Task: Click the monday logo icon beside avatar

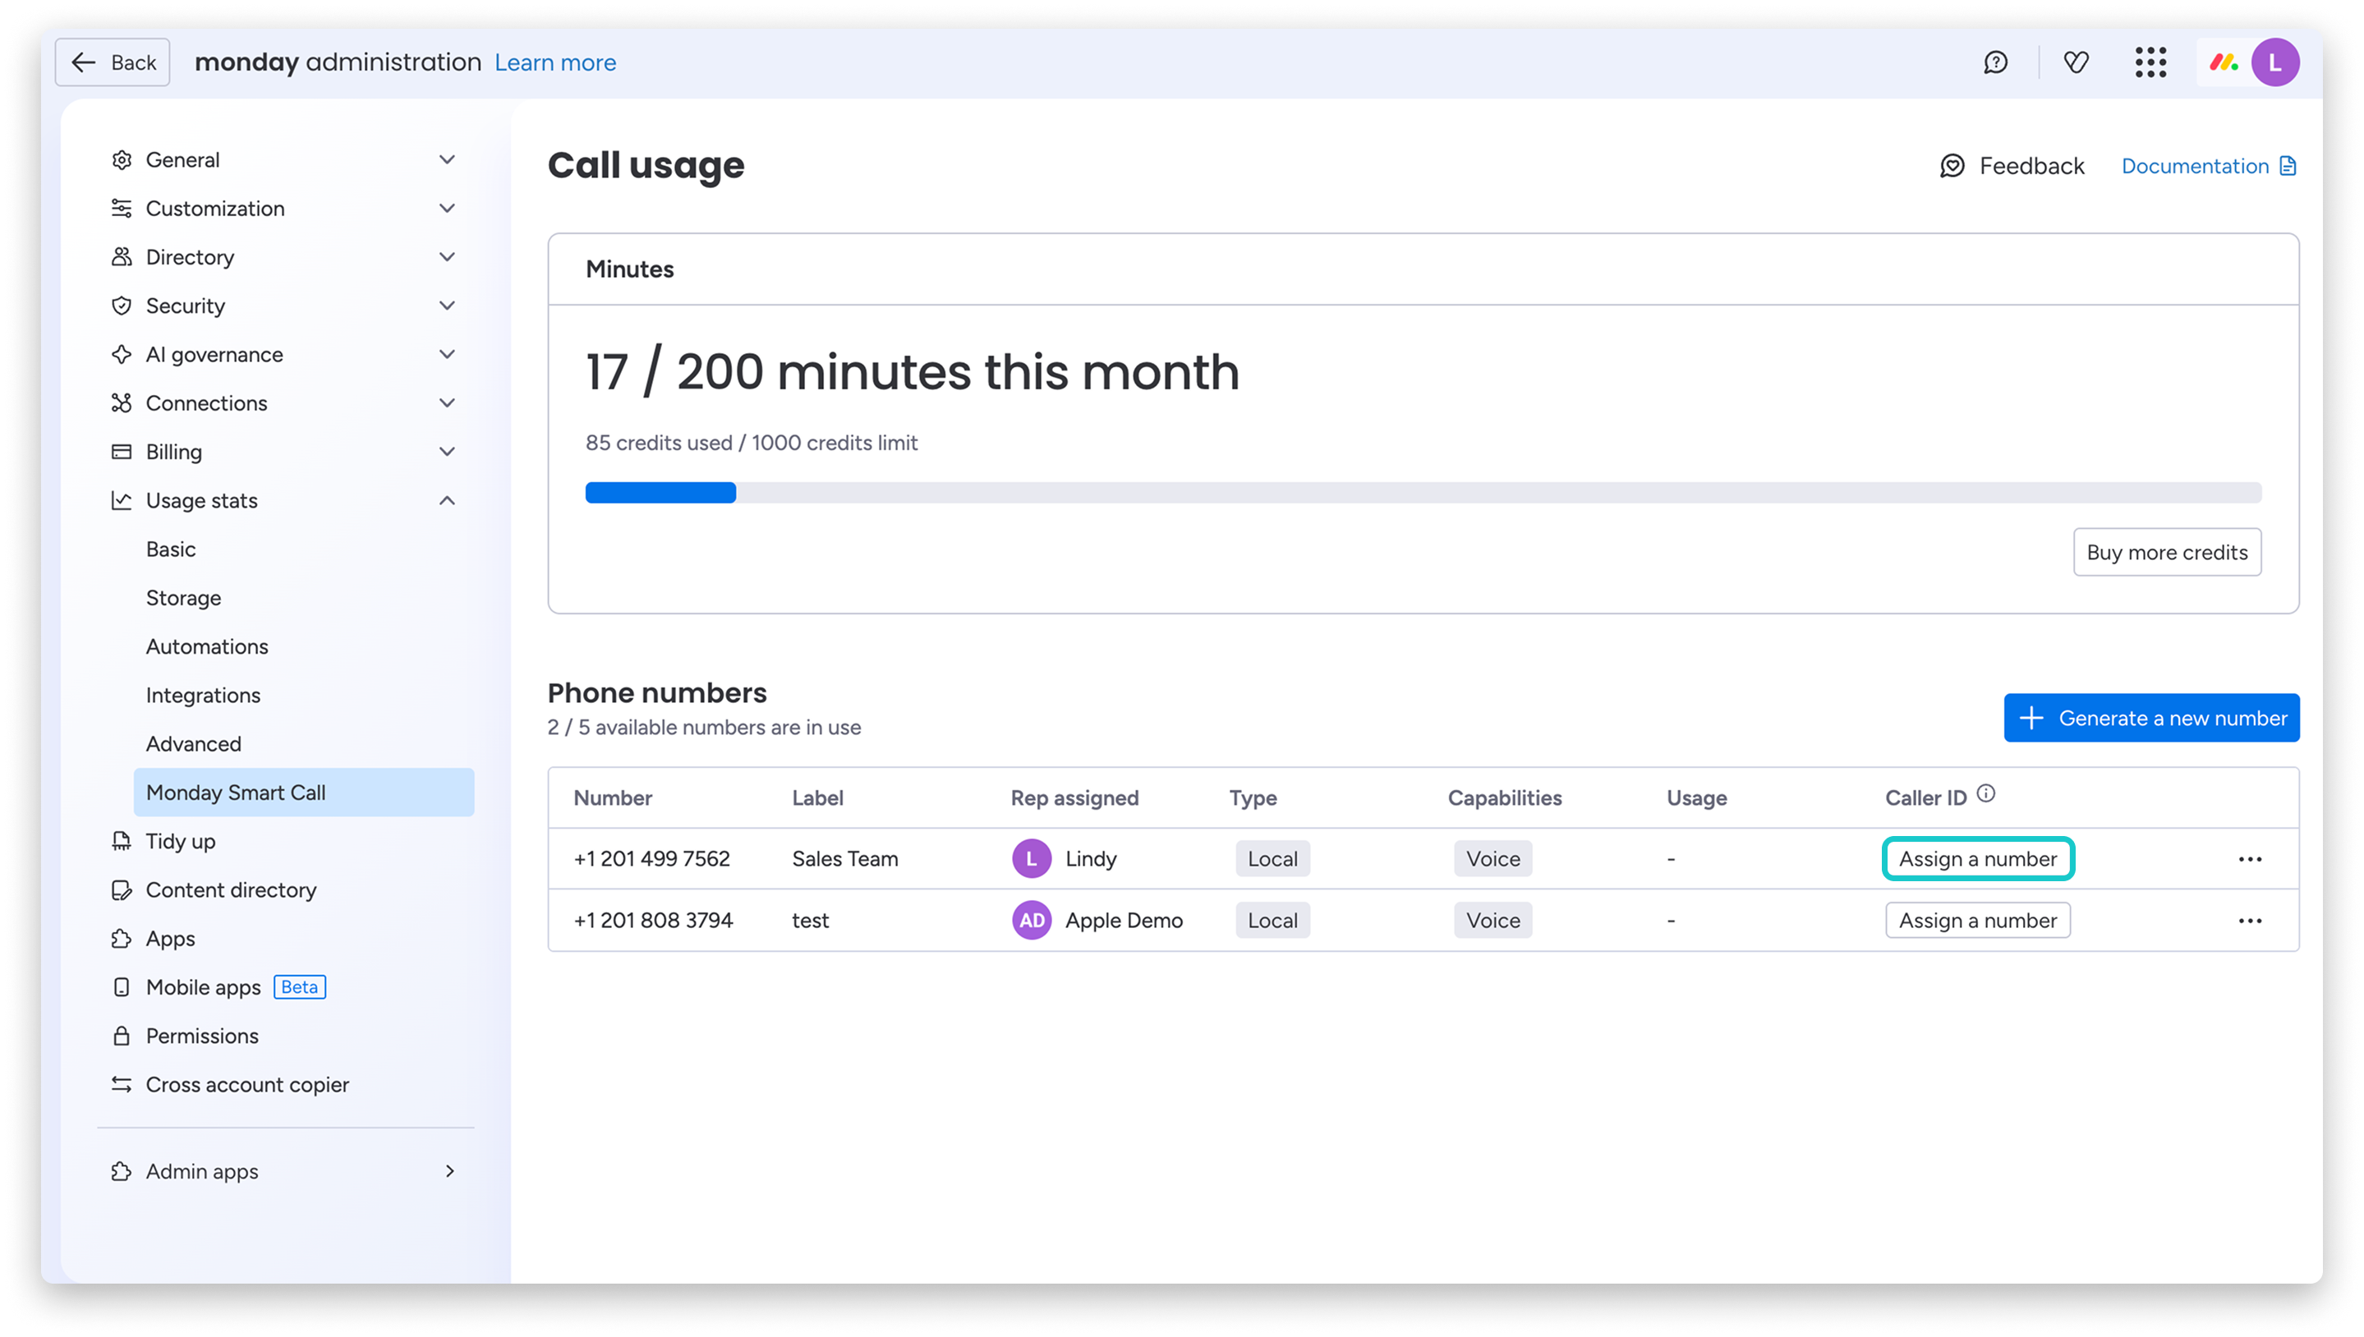Action: [x=2223, y=62]
